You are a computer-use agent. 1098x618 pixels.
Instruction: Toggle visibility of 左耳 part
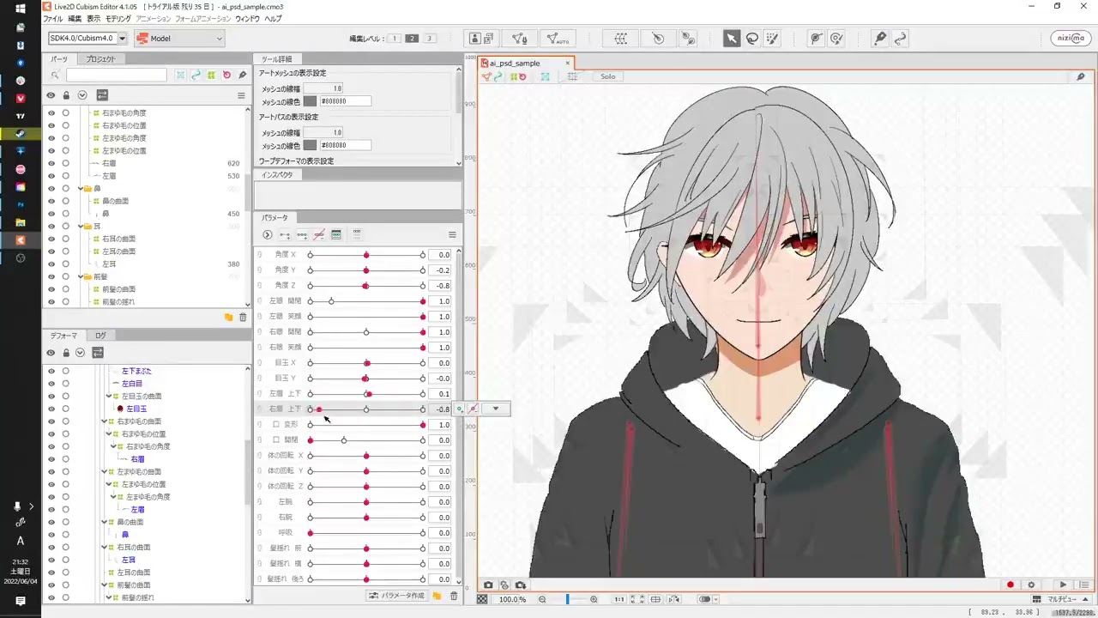[x=51, y=264]
